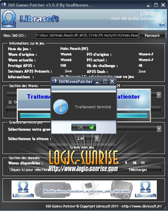Confirm the Traitement terminé dialog with OK
This screenshot has height=211, width=168.
tap(84, 127)
